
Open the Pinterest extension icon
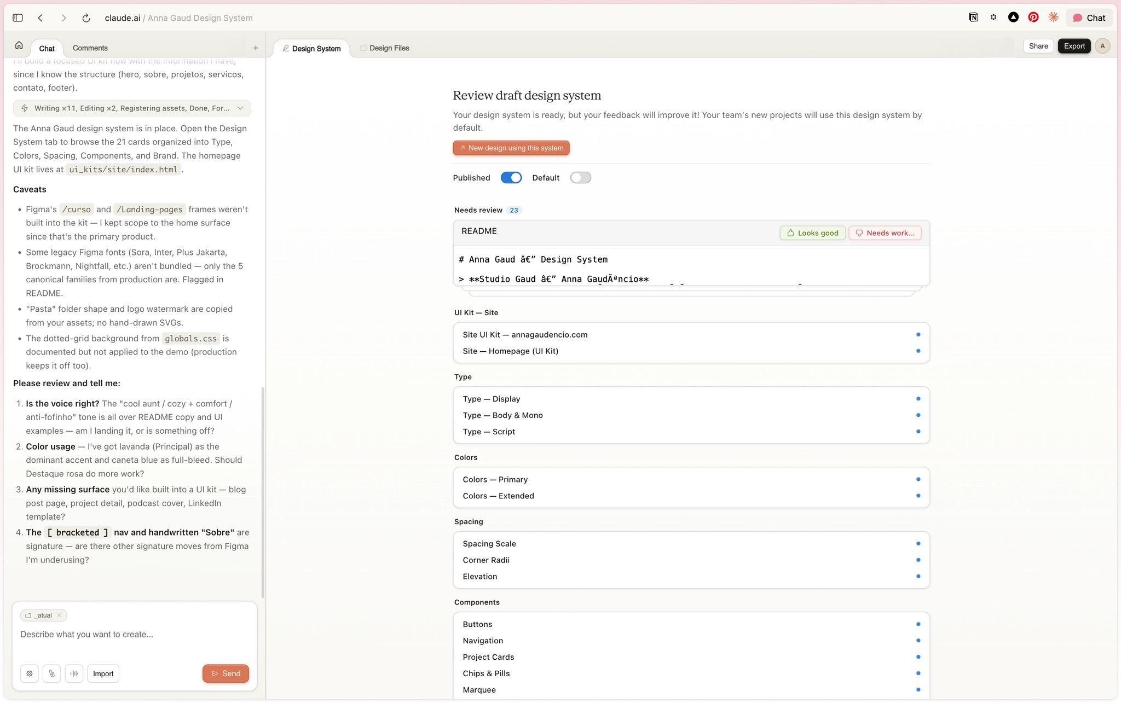click(1033, 18)
